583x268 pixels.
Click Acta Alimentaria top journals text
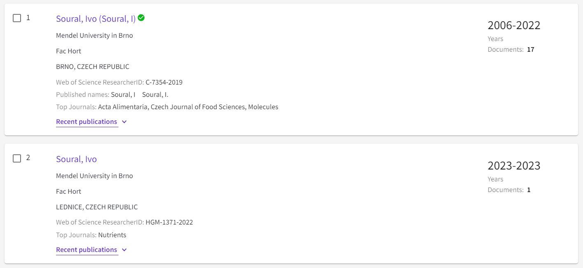[123, 107]
